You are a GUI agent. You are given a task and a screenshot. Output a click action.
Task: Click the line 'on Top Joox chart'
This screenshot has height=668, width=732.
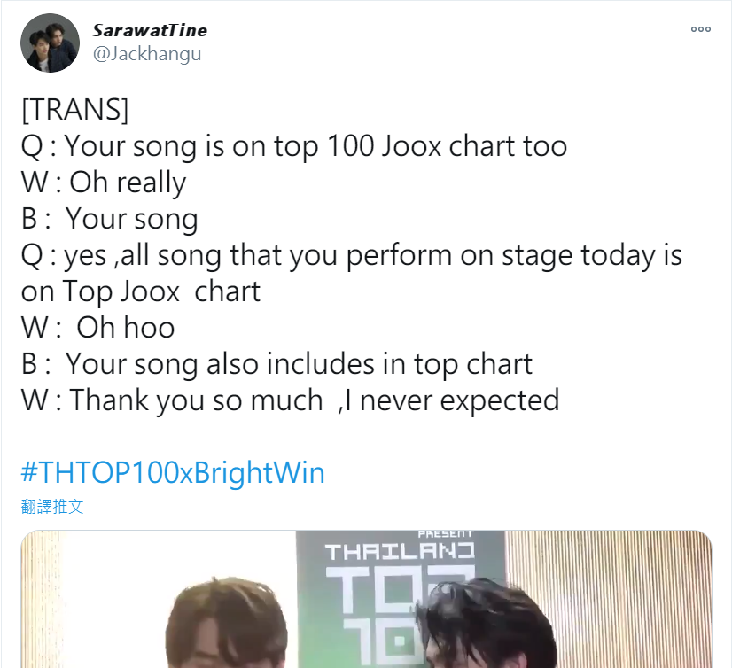coord(141,291)
